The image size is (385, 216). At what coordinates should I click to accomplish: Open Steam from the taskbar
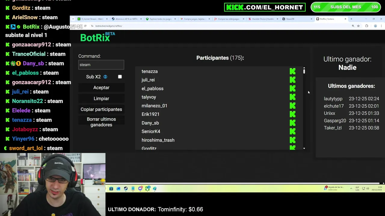(x=126, y=188)
